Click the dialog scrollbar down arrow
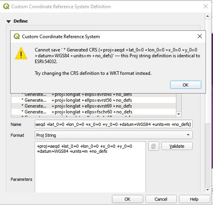 tap(208, 189)
